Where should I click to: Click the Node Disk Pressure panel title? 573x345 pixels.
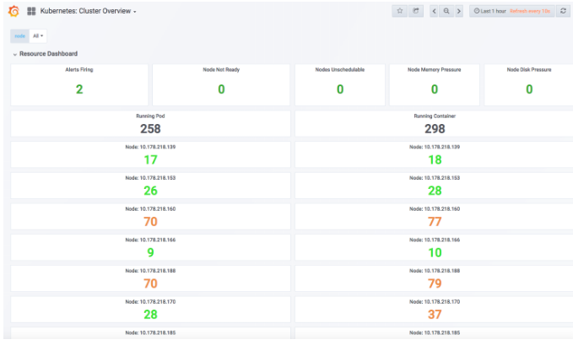click(529, 69)
